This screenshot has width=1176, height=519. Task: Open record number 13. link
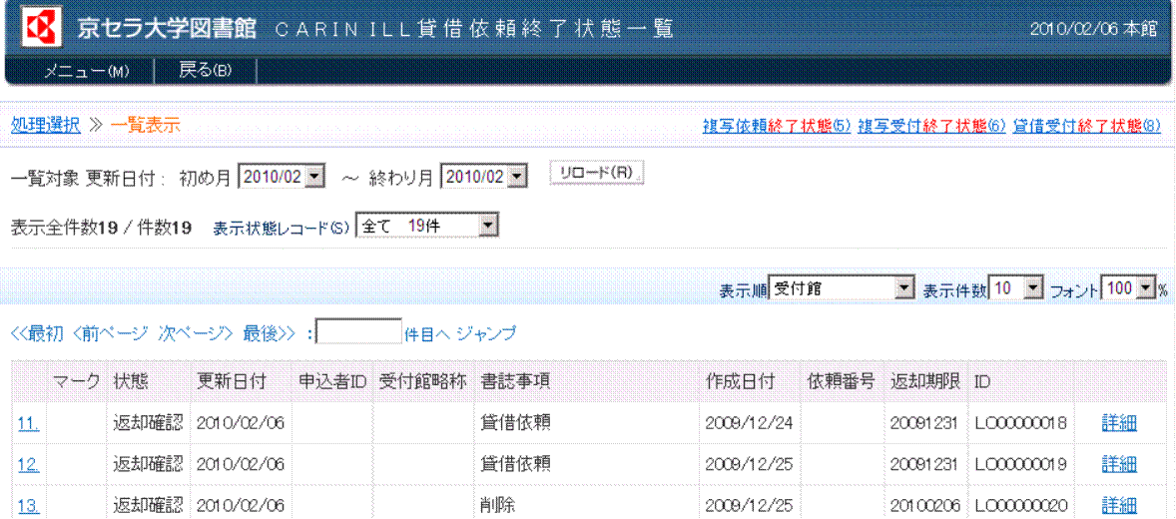29,506
